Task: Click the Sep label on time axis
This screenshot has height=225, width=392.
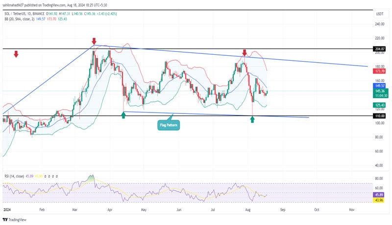Action: [283, 210]
